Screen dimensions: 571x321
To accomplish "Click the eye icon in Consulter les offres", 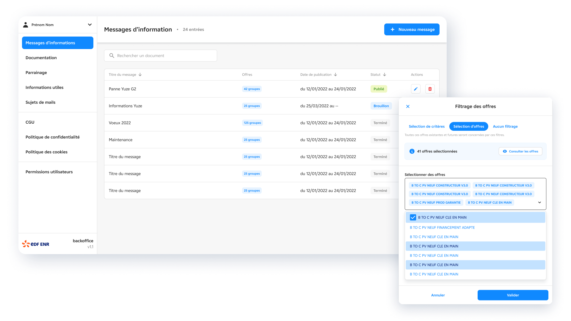I will (x=505, y=151).
